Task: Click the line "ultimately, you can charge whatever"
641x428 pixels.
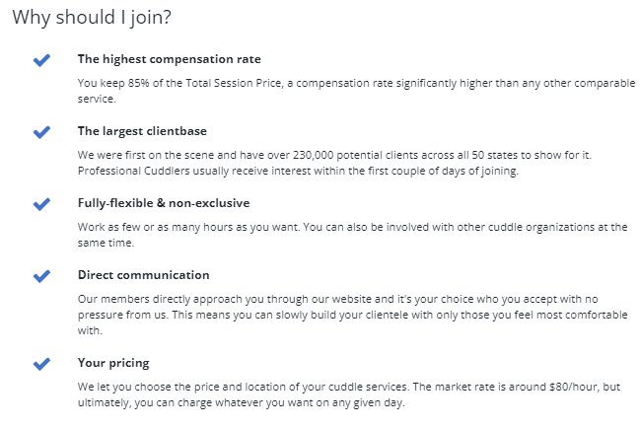Action: coord(242,402)
